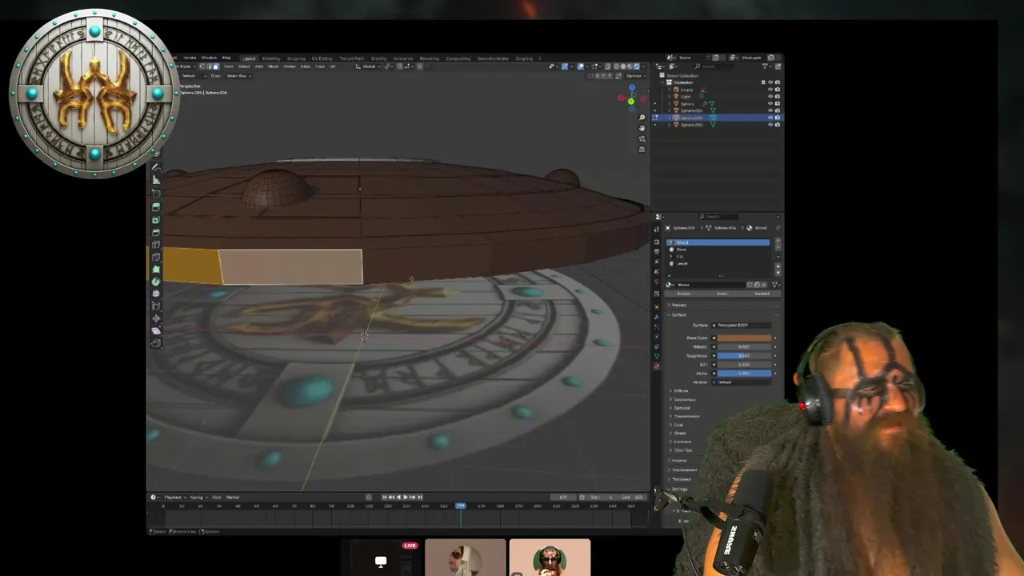
Task: Switch to the Shading workspace tab
Action: point(378,58)
